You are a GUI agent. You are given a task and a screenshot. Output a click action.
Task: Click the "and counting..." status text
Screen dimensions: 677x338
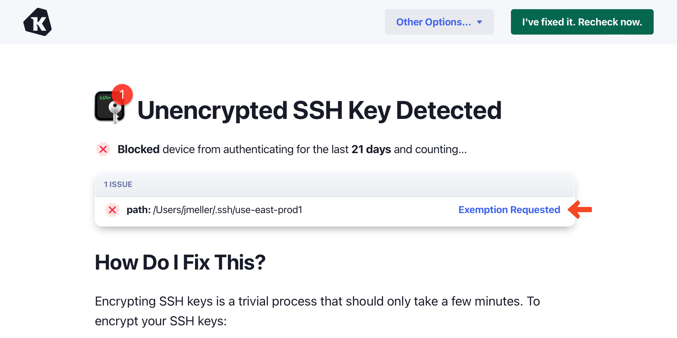430,149
